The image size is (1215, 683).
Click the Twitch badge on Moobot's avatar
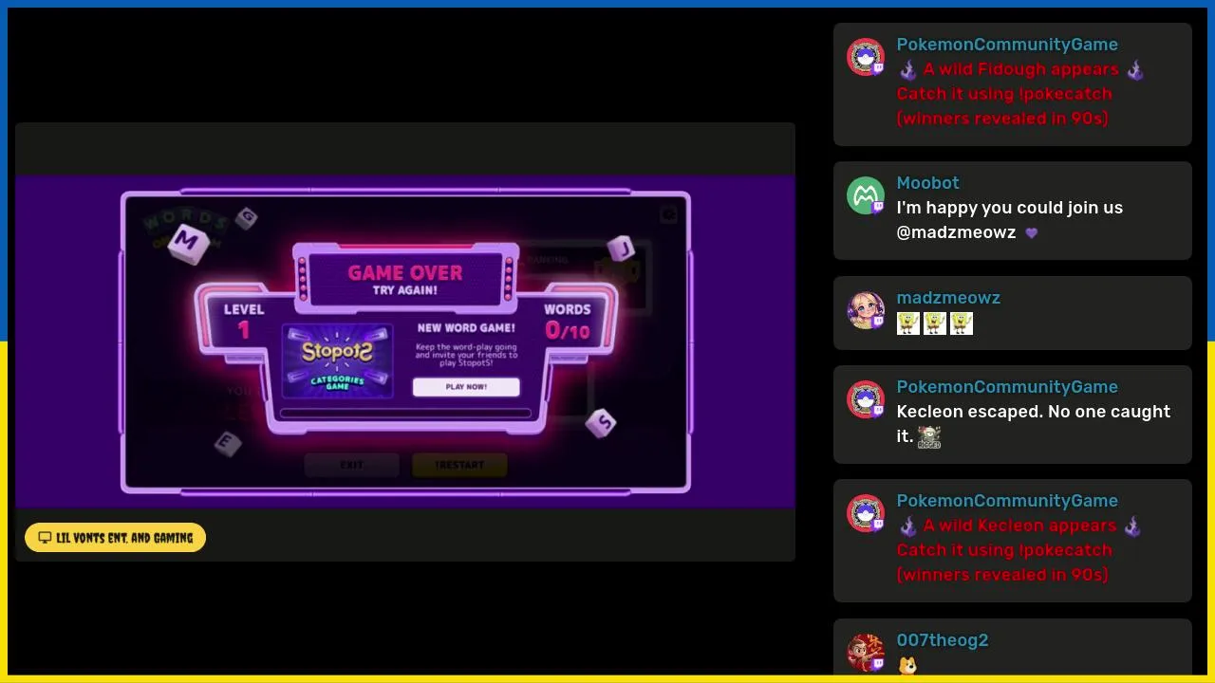point(878,207)
